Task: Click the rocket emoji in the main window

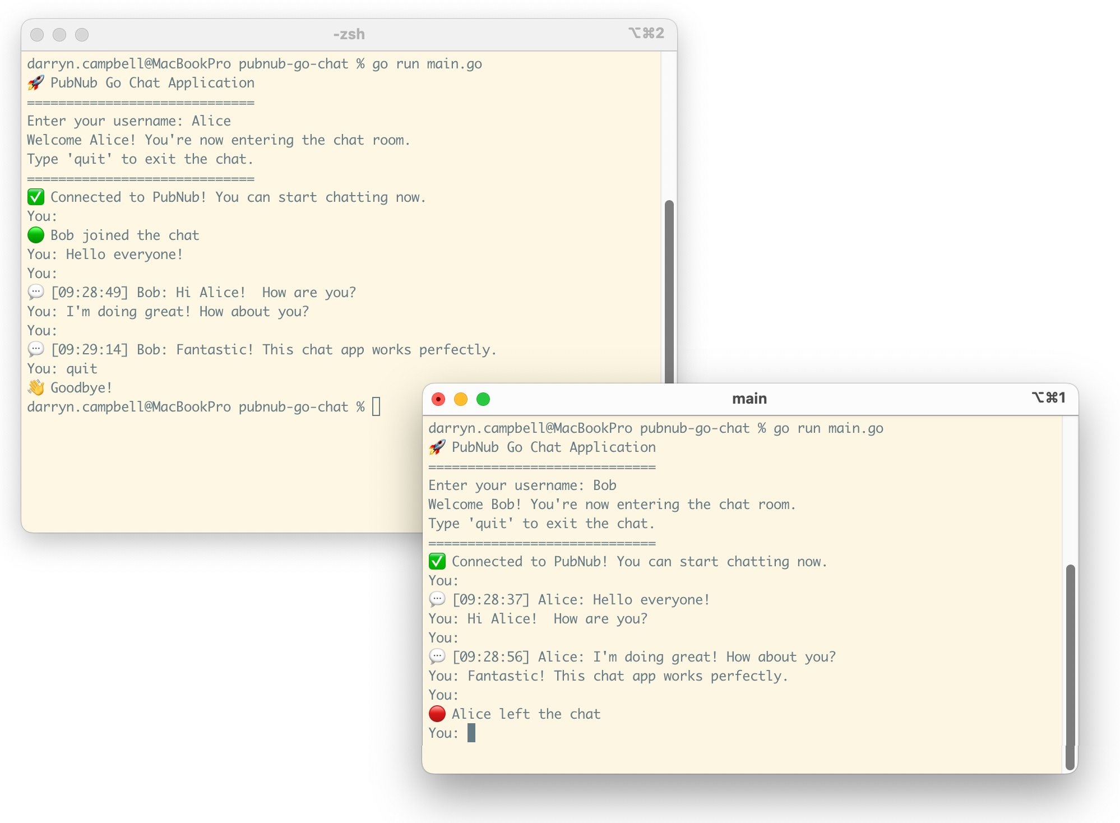Action: coord(437,447)
